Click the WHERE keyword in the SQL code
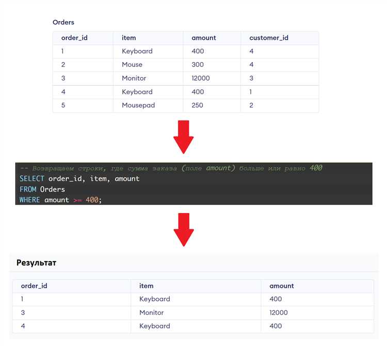 pyautogui.click(x=29, y=200)
